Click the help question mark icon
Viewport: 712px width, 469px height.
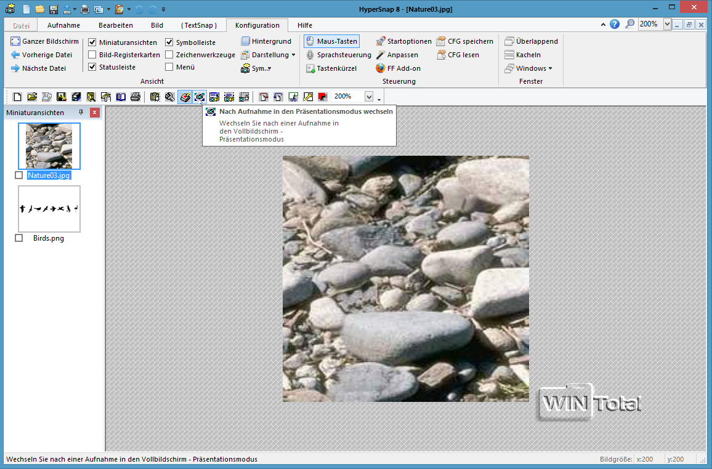(x=615, y=25)
